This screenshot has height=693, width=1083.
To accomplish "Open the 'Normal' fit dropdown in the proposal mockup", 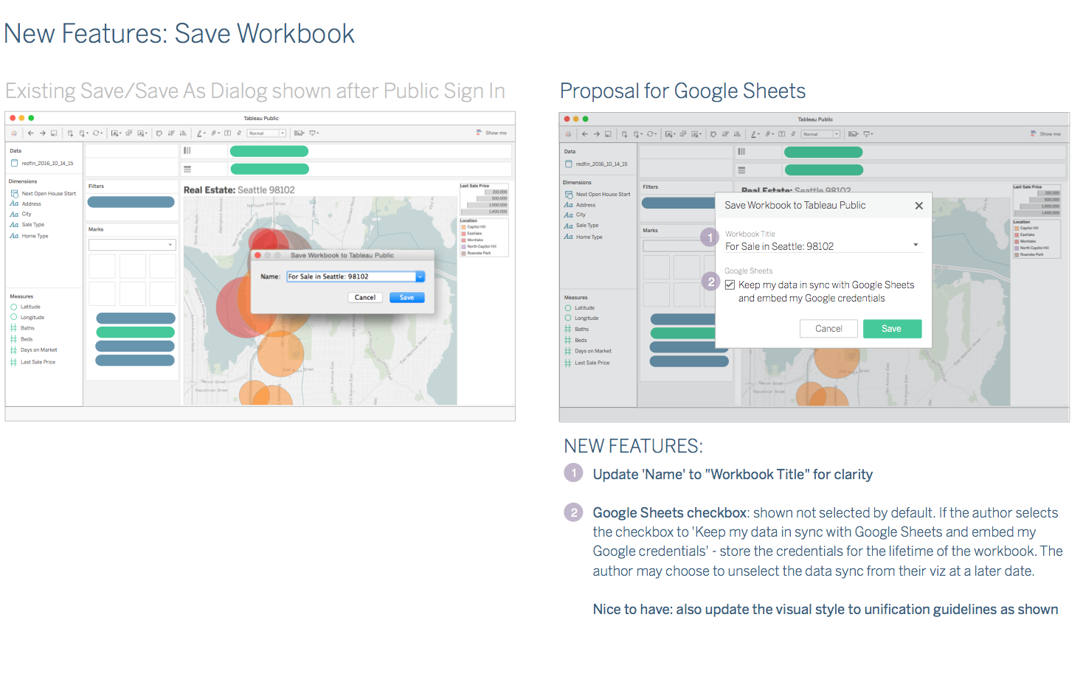I will (x=821, y=134).
